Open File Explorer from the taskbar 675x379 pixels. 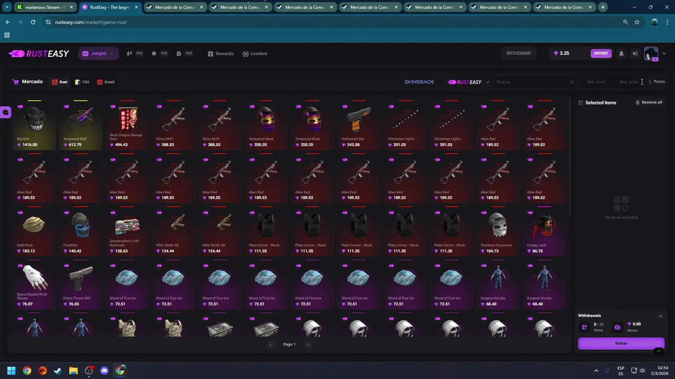[x=73, y=371]
